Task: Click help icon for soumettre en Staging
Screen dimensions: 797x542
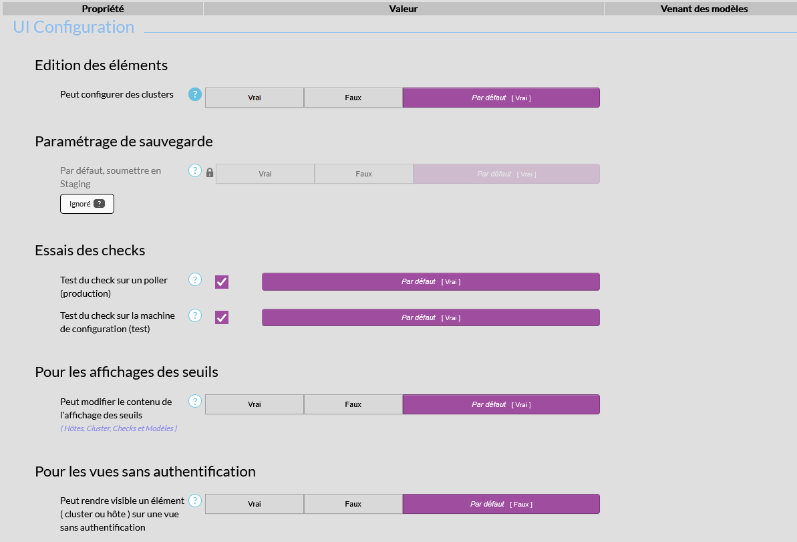Action: tap(195, 170)
